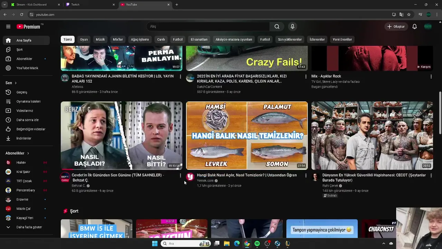Open Kayagil Yeri channel subscription
The height and width of the screenshot is (249, 442).
[x=26, y=218]
